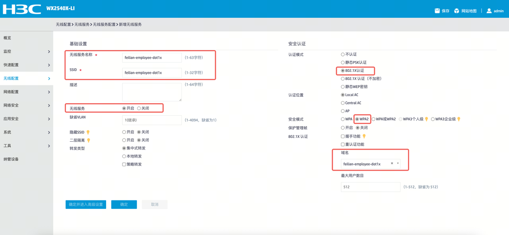Screen dimensions: 509x235
Task: Click the 保存 save icon
Action: (x=437, y=11)
